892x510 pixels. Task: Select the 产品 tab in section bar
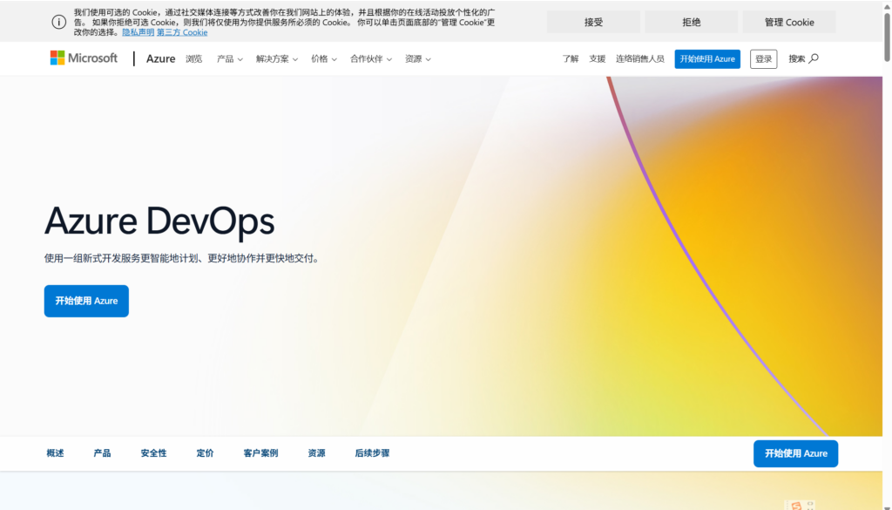[x=103, y=453]
